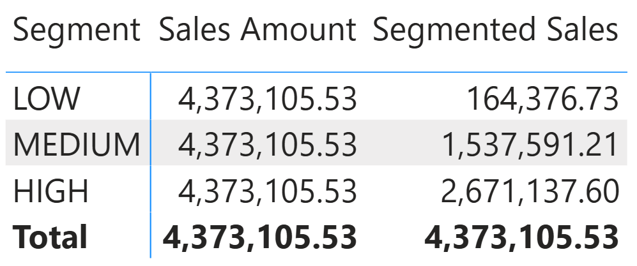Select the MEDIUM segment label
The image size is (637, 266).
point(77,145)
